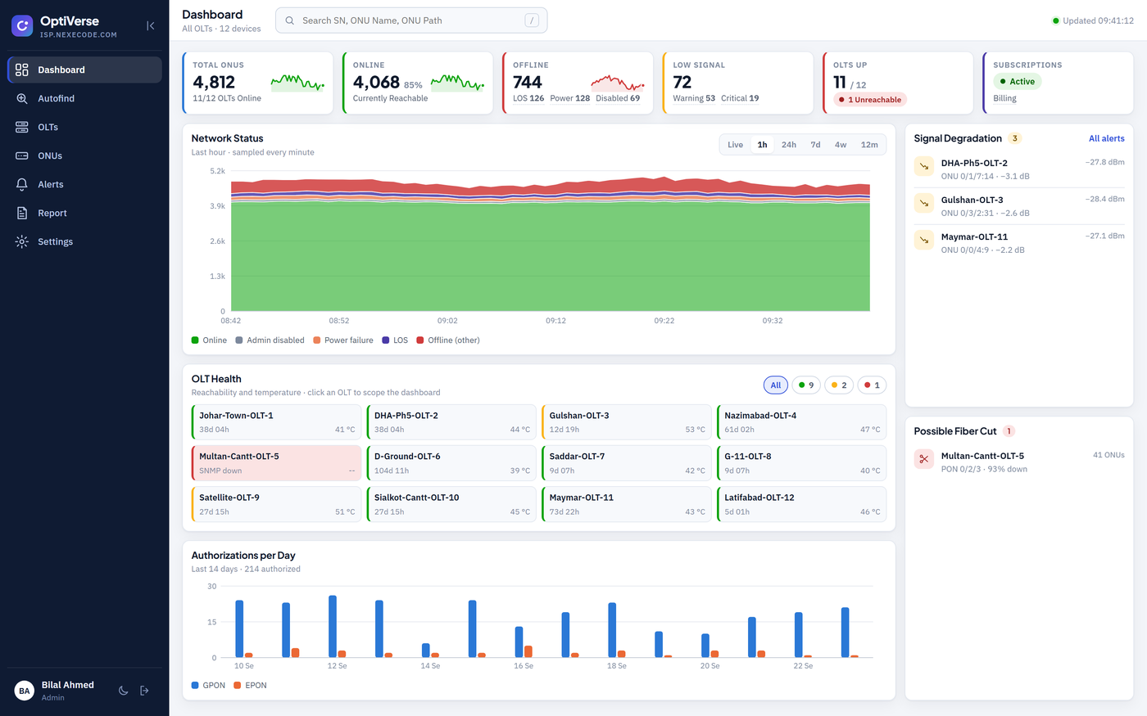Toggle the Online legend in Network Status

[x=209, y=340]
